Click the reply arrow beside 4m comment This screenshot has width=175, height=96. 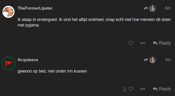pos(146,60)
